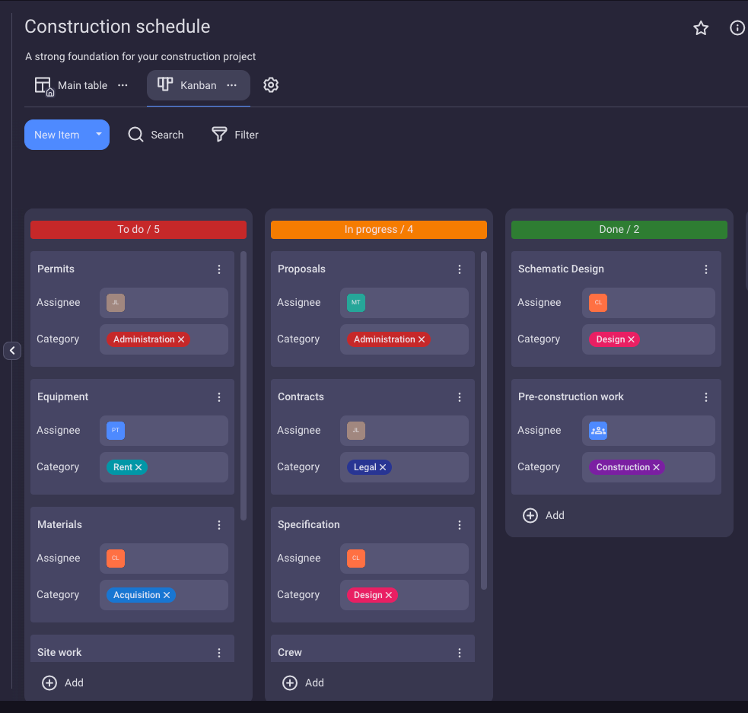Expand the New Item dropdown arrow
The width and height of the screenshot is (748, 713).
(99, 135)
